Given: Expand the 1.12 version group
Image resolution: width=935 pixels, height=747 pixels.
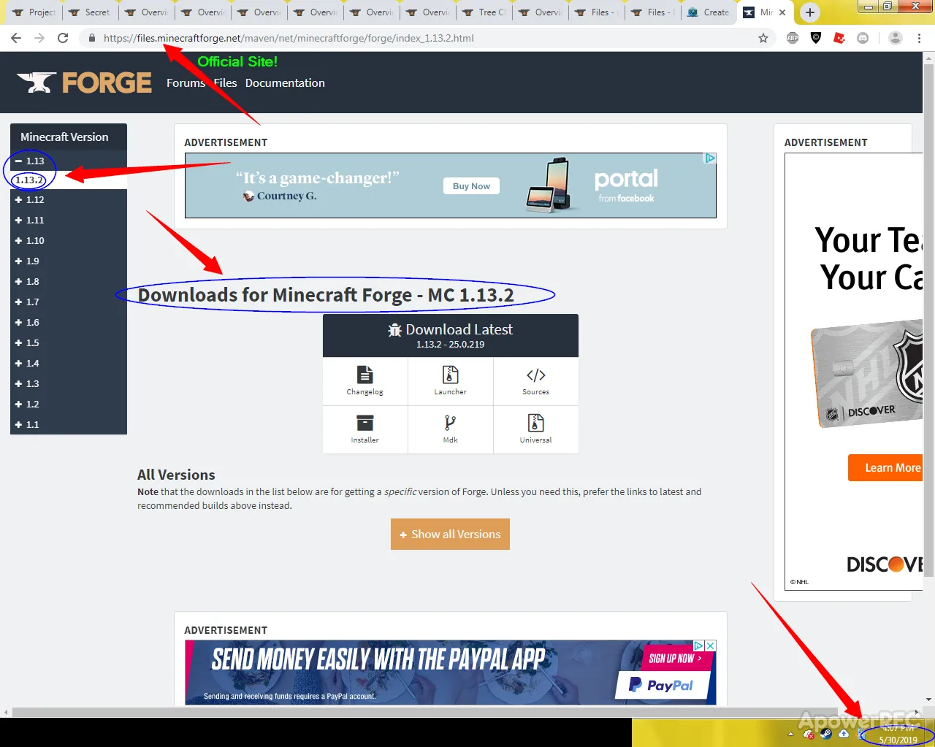Looking at the screenshot, I should (30, 199).
